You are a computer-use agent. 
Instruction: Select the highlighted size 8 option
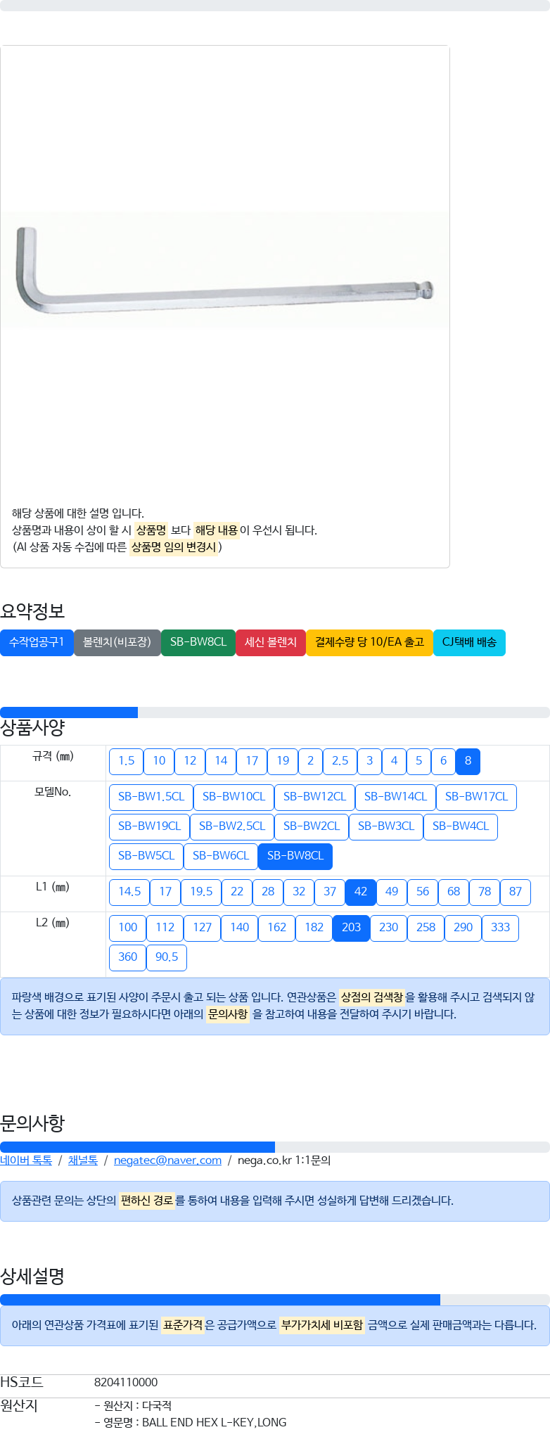click(x=468, y=761)
